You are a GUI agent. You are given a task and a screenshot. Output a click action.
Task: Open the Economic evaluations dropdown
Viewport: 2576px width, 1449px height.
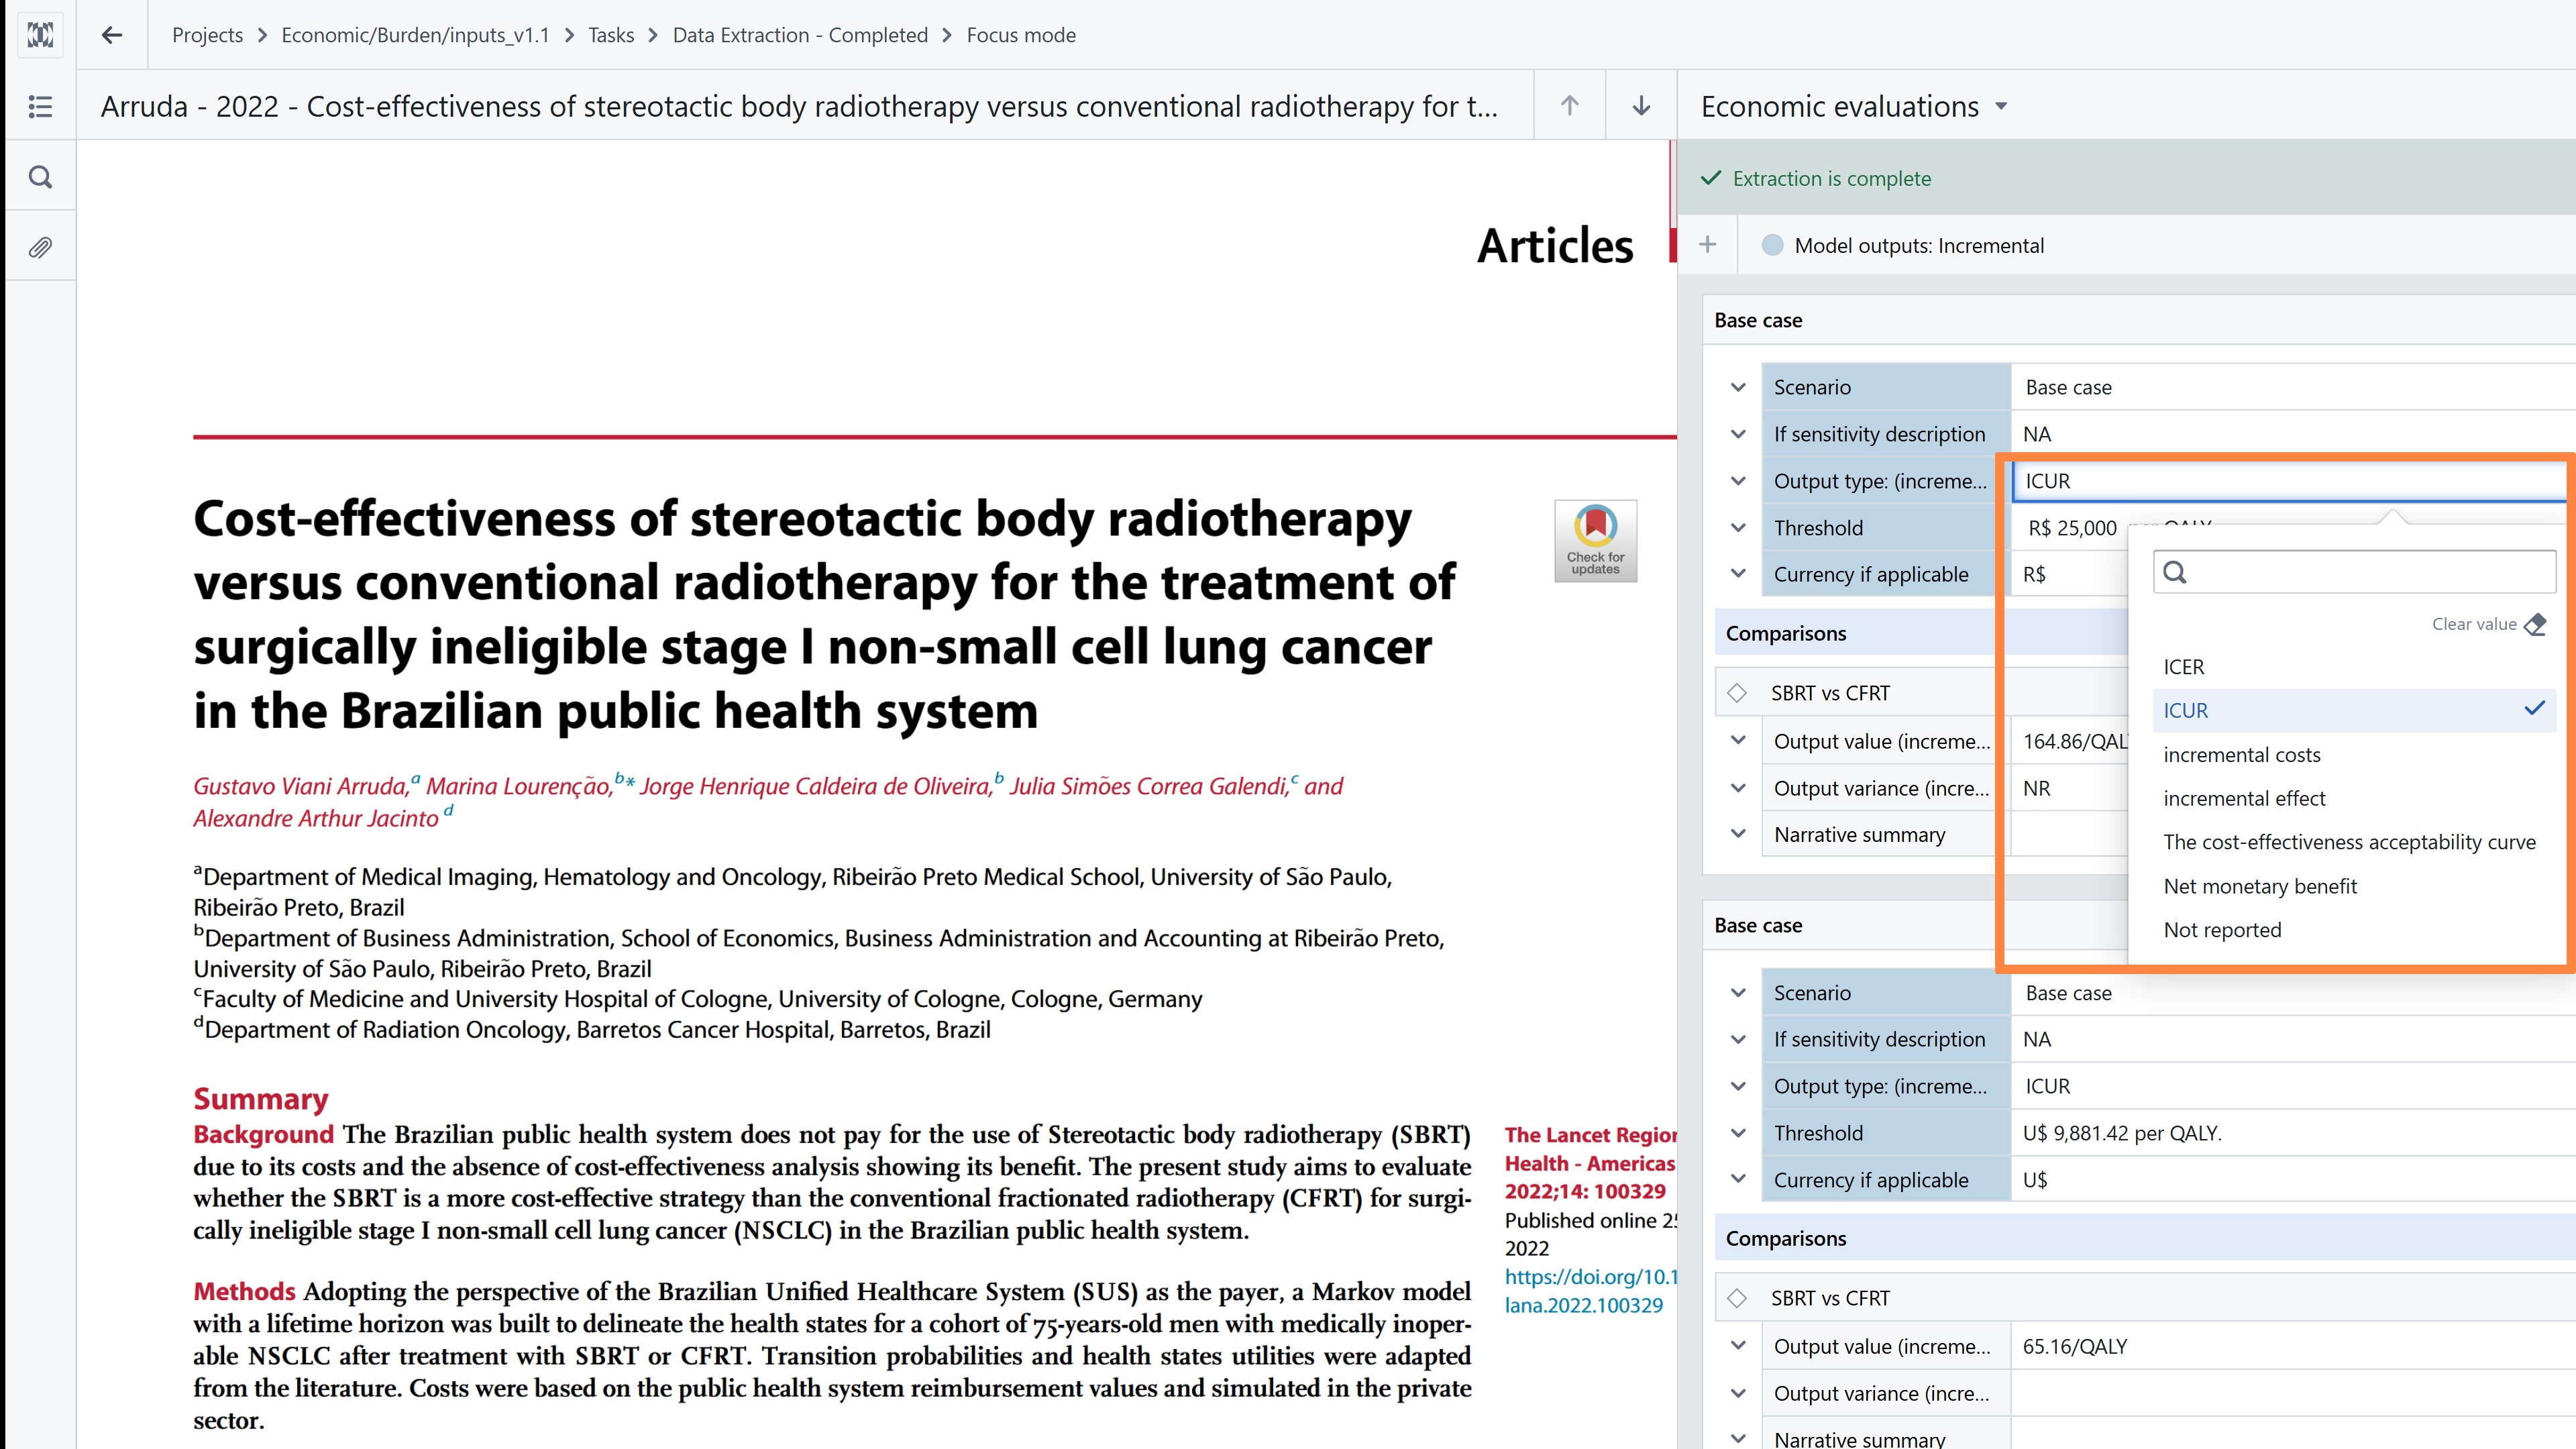(1854, 106)
